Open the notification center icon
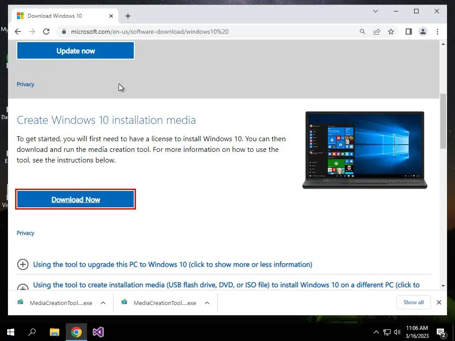This screenshot has width=455, height=341. point(441,333)
